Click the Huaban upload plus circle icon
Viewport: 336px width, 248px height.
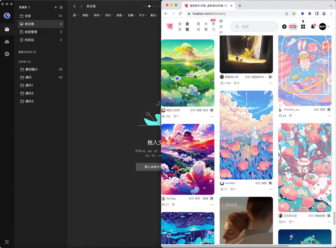[x=284, y=26]
